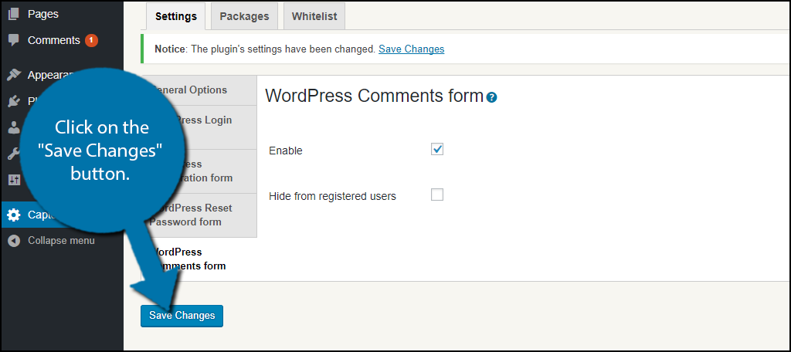This screenshot has width=791, height=352.
Task: Click the Collapse menu arrow icon
Action: pos(14,241)
